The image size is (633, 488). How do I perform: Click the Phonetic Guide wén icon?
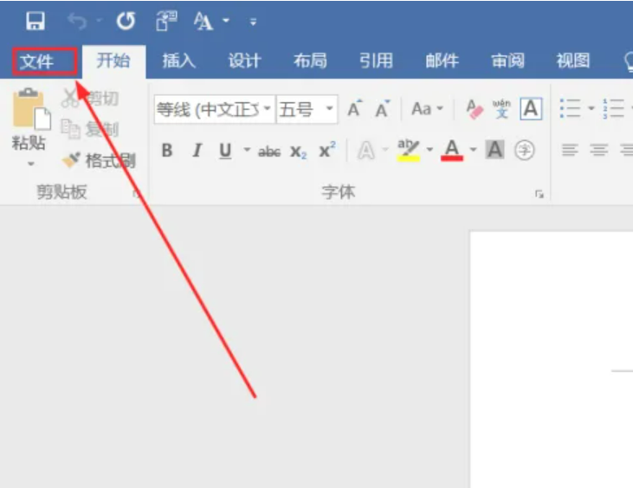click(x=501, y=109)
